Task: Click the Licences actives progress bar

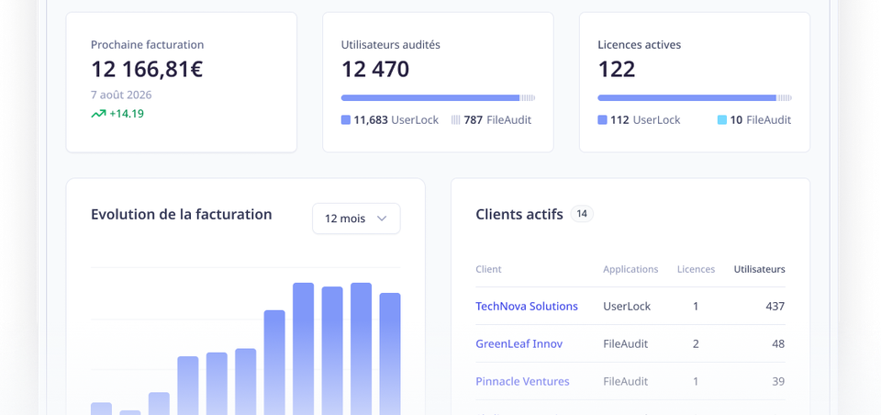Action: pyautogui.click(x=695, y=98)
